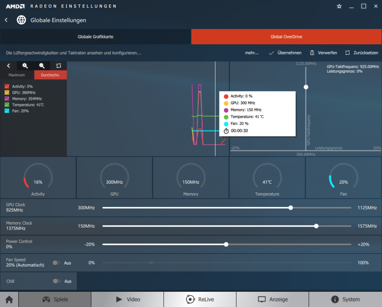Click the stopwatch icon in the graph tooltip
Screen dimensions: 382x307
226,131
